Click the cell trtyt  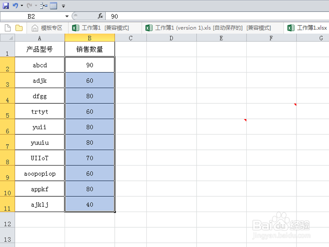39,111
